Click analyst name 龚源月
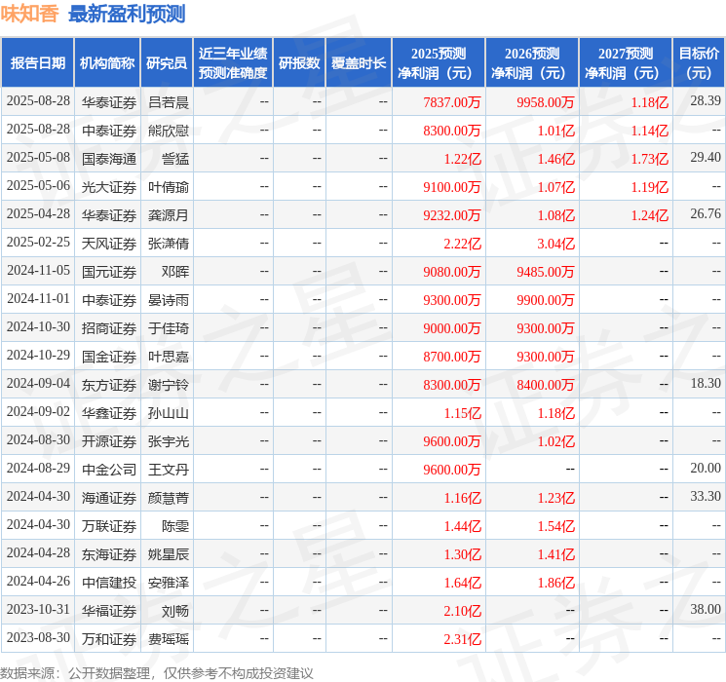726x682 pixels. [x=168, y=215]
